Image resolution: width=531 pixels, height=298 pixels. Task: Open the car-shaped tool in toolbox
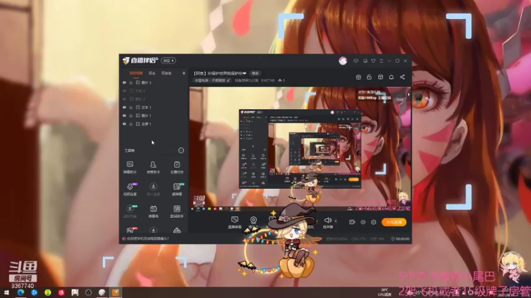click(x=177, y=230)
